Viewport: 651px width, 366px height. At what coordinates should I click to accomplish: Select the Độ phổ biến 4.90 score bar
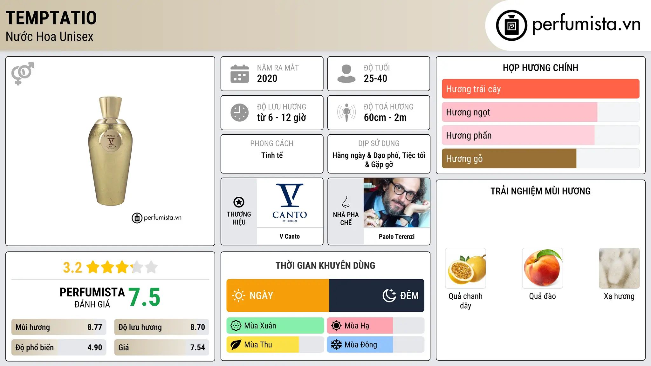59,348
